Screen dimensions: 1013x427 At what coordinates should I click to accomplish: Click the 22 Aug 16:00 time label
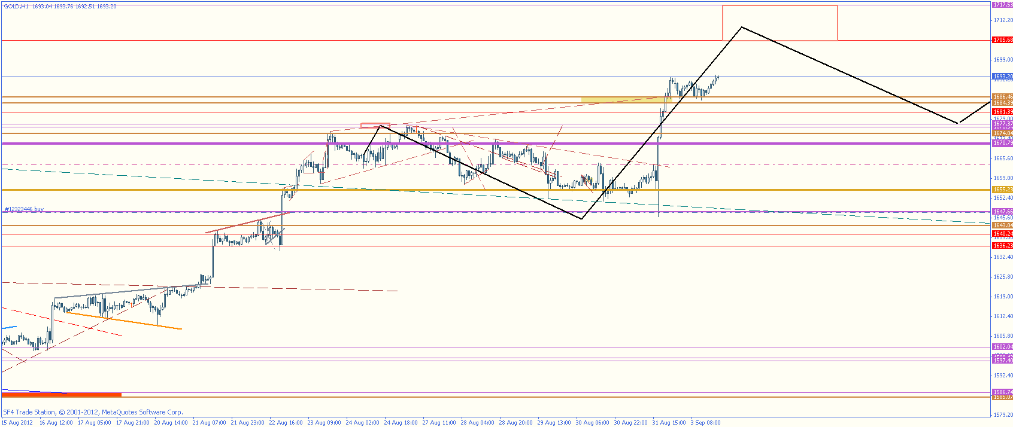pyautogui.click(x=286, y=423)
